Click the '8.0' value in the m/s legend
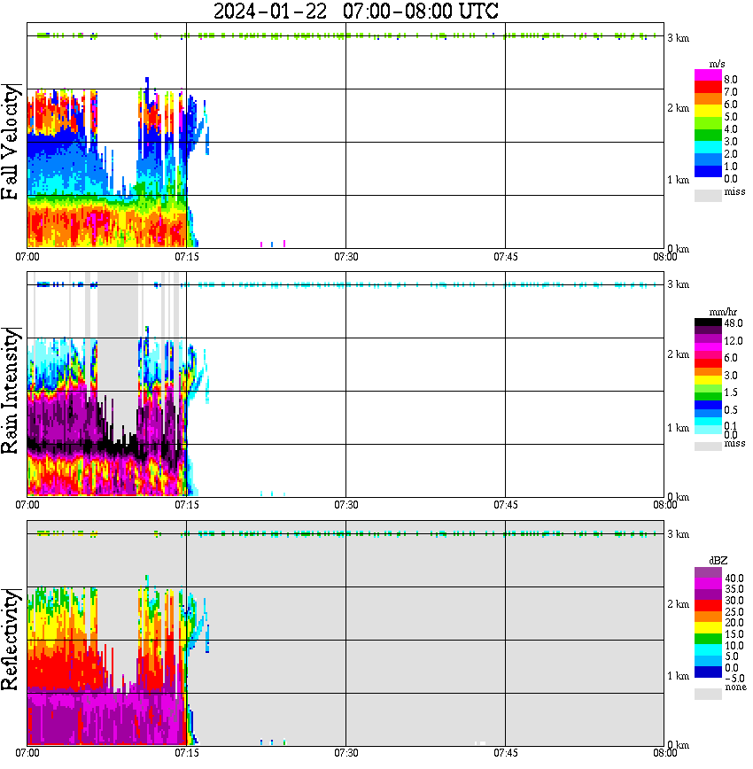This screenshot has height=769, width=753. [731, 80]
